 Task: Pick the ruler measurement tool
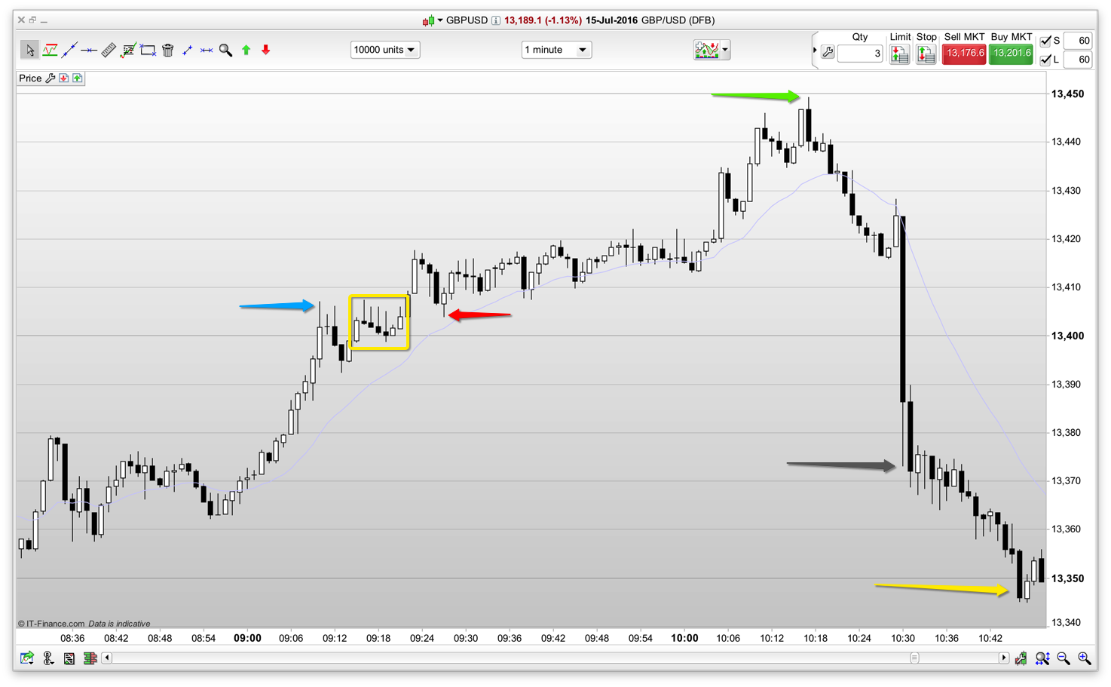109,51
